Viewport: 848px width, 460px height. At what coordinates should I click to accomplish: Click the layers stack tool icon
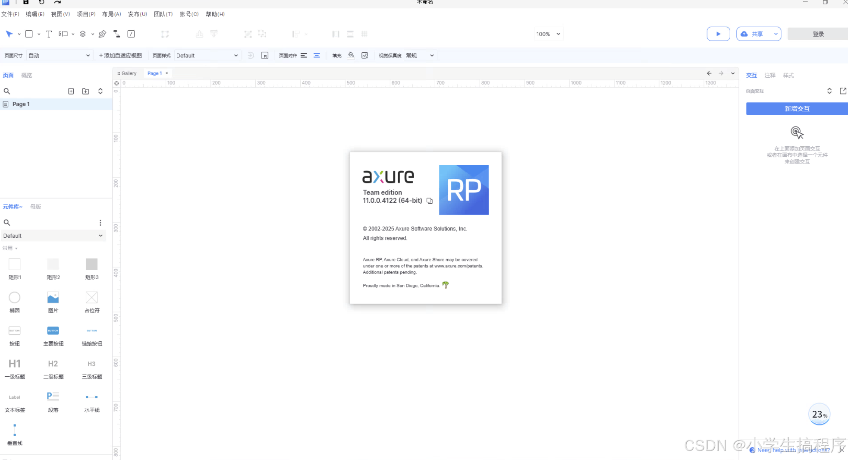pos(83,34)
